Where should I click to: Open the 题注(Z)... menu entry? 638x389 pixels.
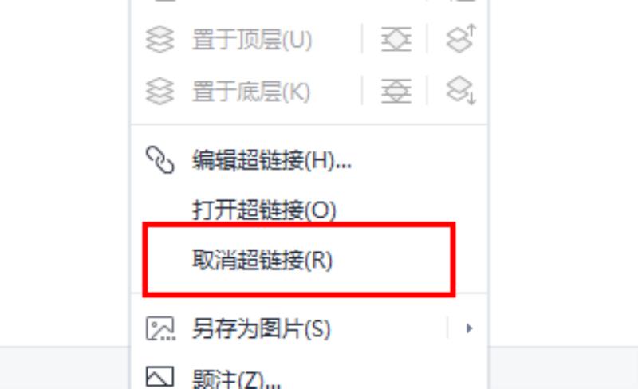(236, 379)
